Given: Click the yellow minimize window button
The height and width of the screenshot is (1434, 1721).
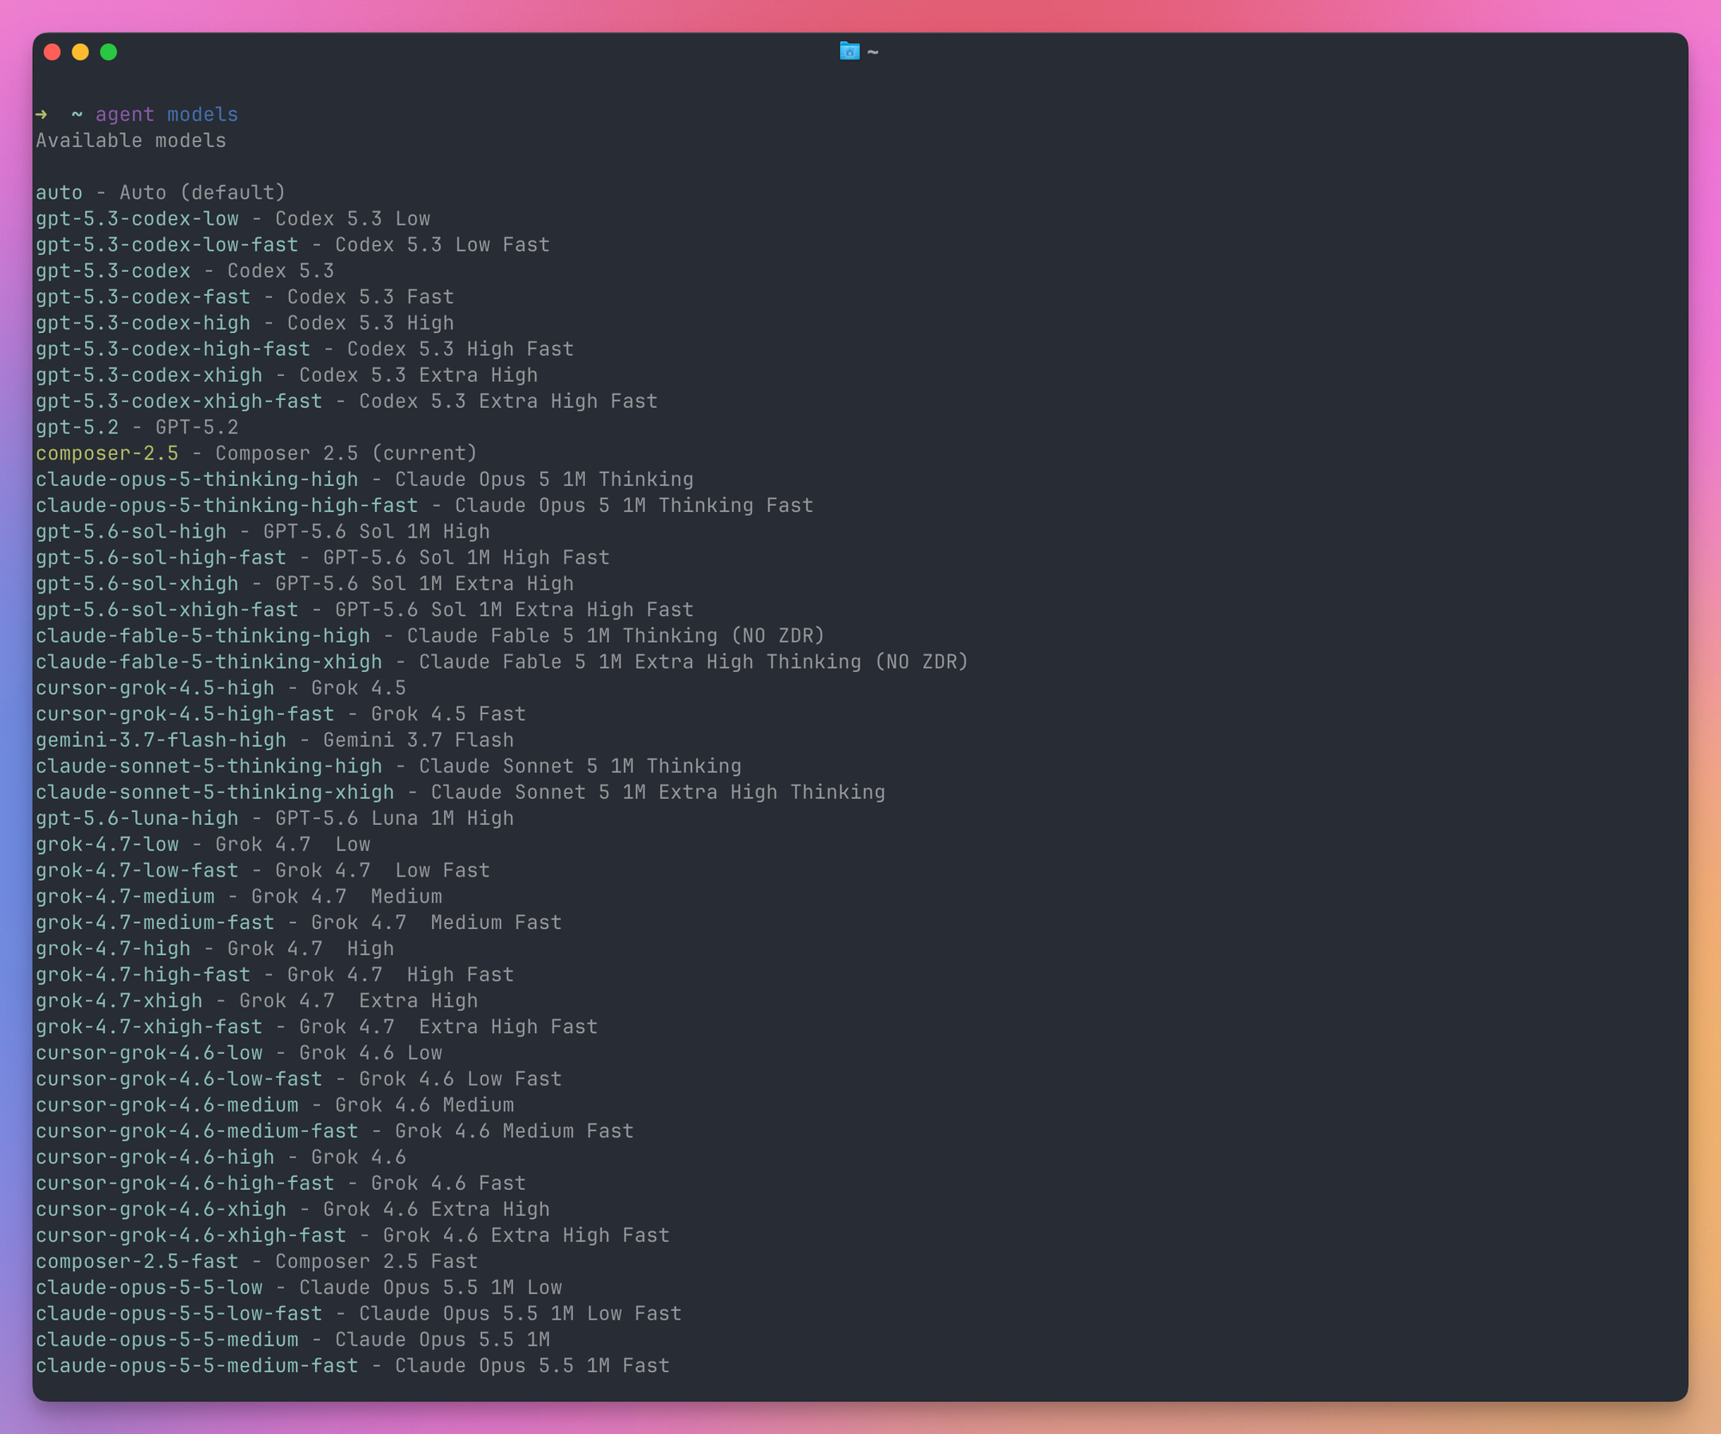Looking at the screenshot, I should click(x=81, y=52).
